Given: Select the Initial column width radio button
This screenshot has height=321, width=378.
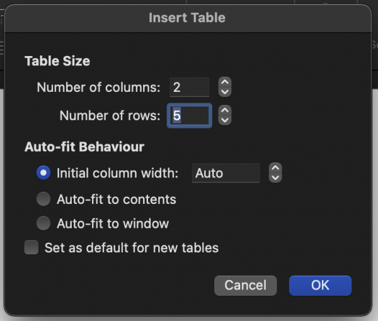Looking at the screenshot, I should coord(43,173).
